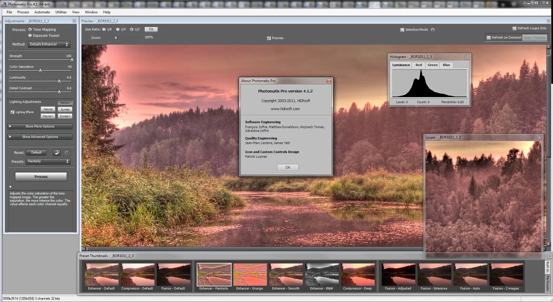Toggle the Preview checkbox
This screenshot has width=553, height=302.
click(x=269, y=38)
